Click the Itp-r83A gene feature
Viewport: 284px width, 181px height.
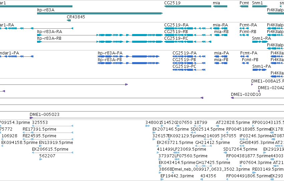pyautogui.click(x=100, y=13)
